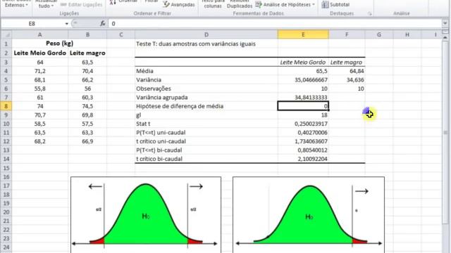
Task: Select the gl value 18
Action: 303,115
